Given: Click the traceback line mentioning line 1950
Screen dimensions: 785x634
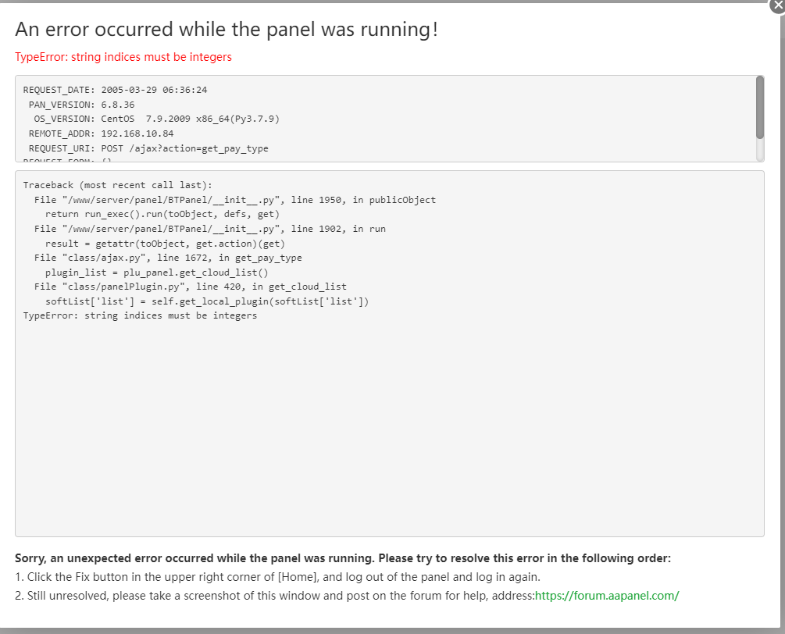Looking at the screenshot, I should 234,200.
